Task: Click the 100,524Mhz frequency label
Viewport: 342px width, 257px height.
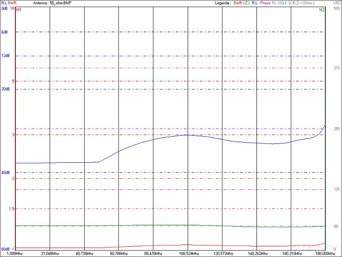Action: (x=187, y=254)
